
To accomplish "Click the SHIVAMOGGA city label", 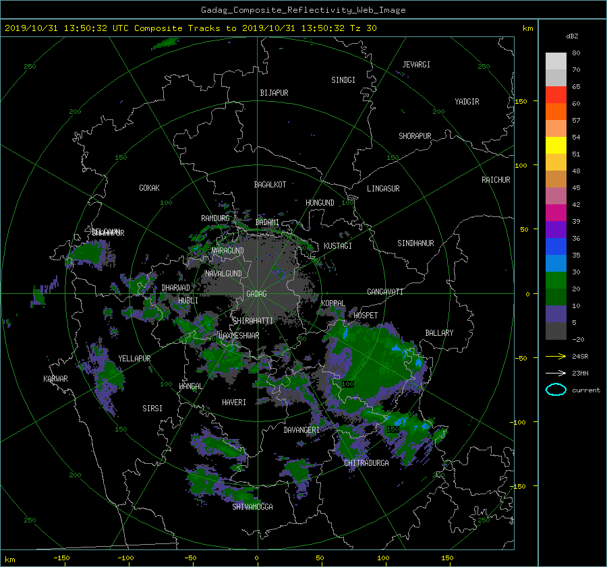I will click(x=252, y=507).
